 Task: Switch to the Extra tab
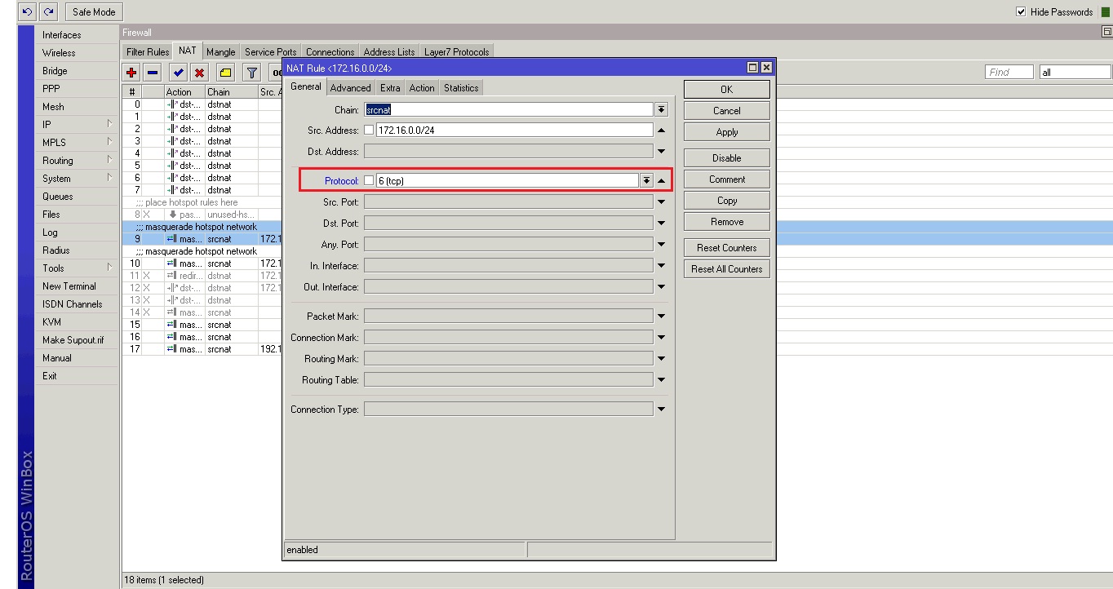point(390,88)
